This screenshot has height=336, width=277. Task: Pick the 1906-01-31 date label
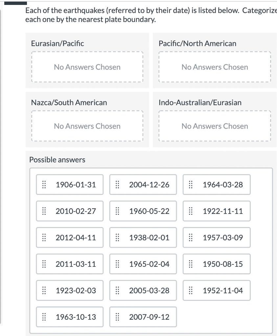click(x=76, y=184)
